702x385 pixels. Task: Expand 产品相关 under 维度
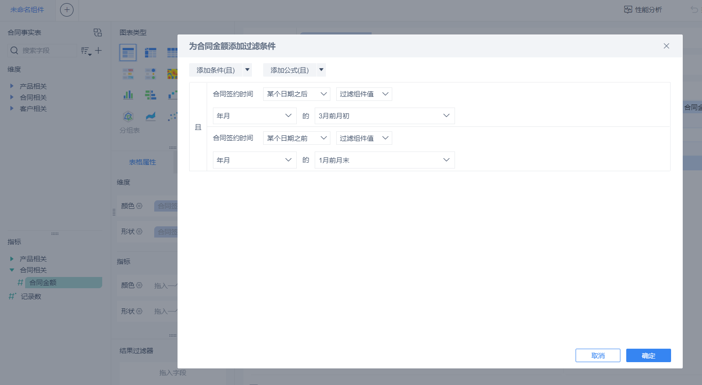(x=12, y=86)
